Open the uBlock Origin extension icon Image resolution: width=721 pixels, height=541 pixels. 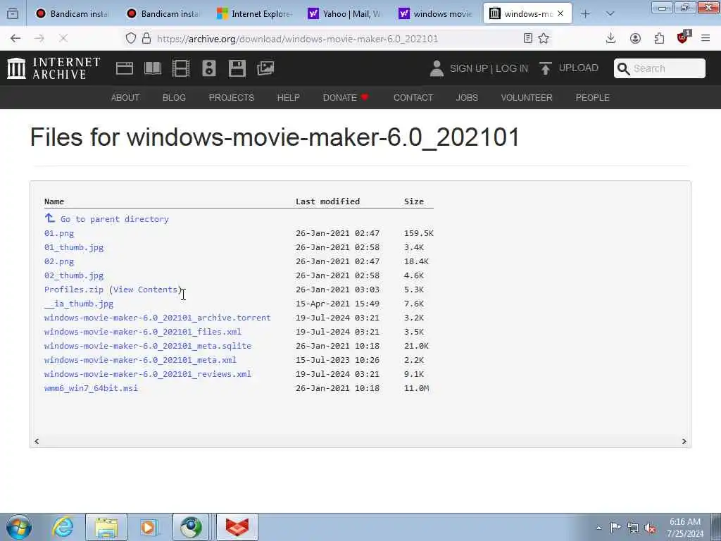click(x=683, y=38)
